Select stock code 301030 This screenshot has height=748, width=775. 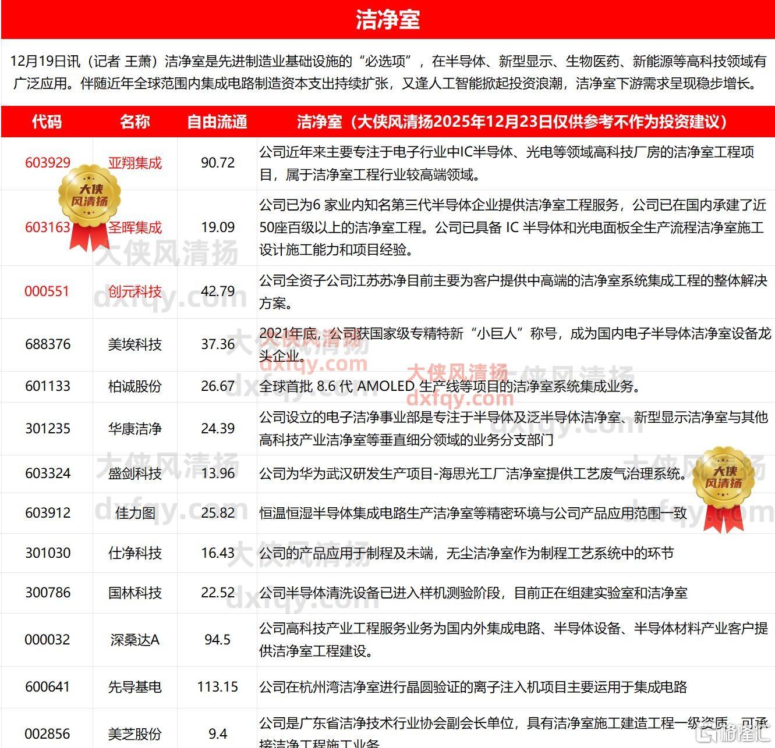pos(48,553)
